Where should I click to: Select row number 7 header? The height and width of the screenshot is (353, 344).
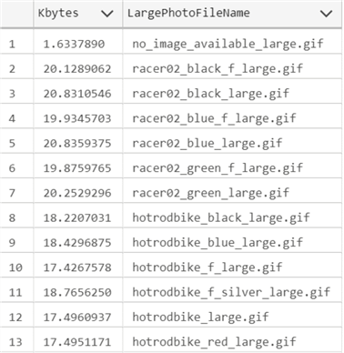16,193
